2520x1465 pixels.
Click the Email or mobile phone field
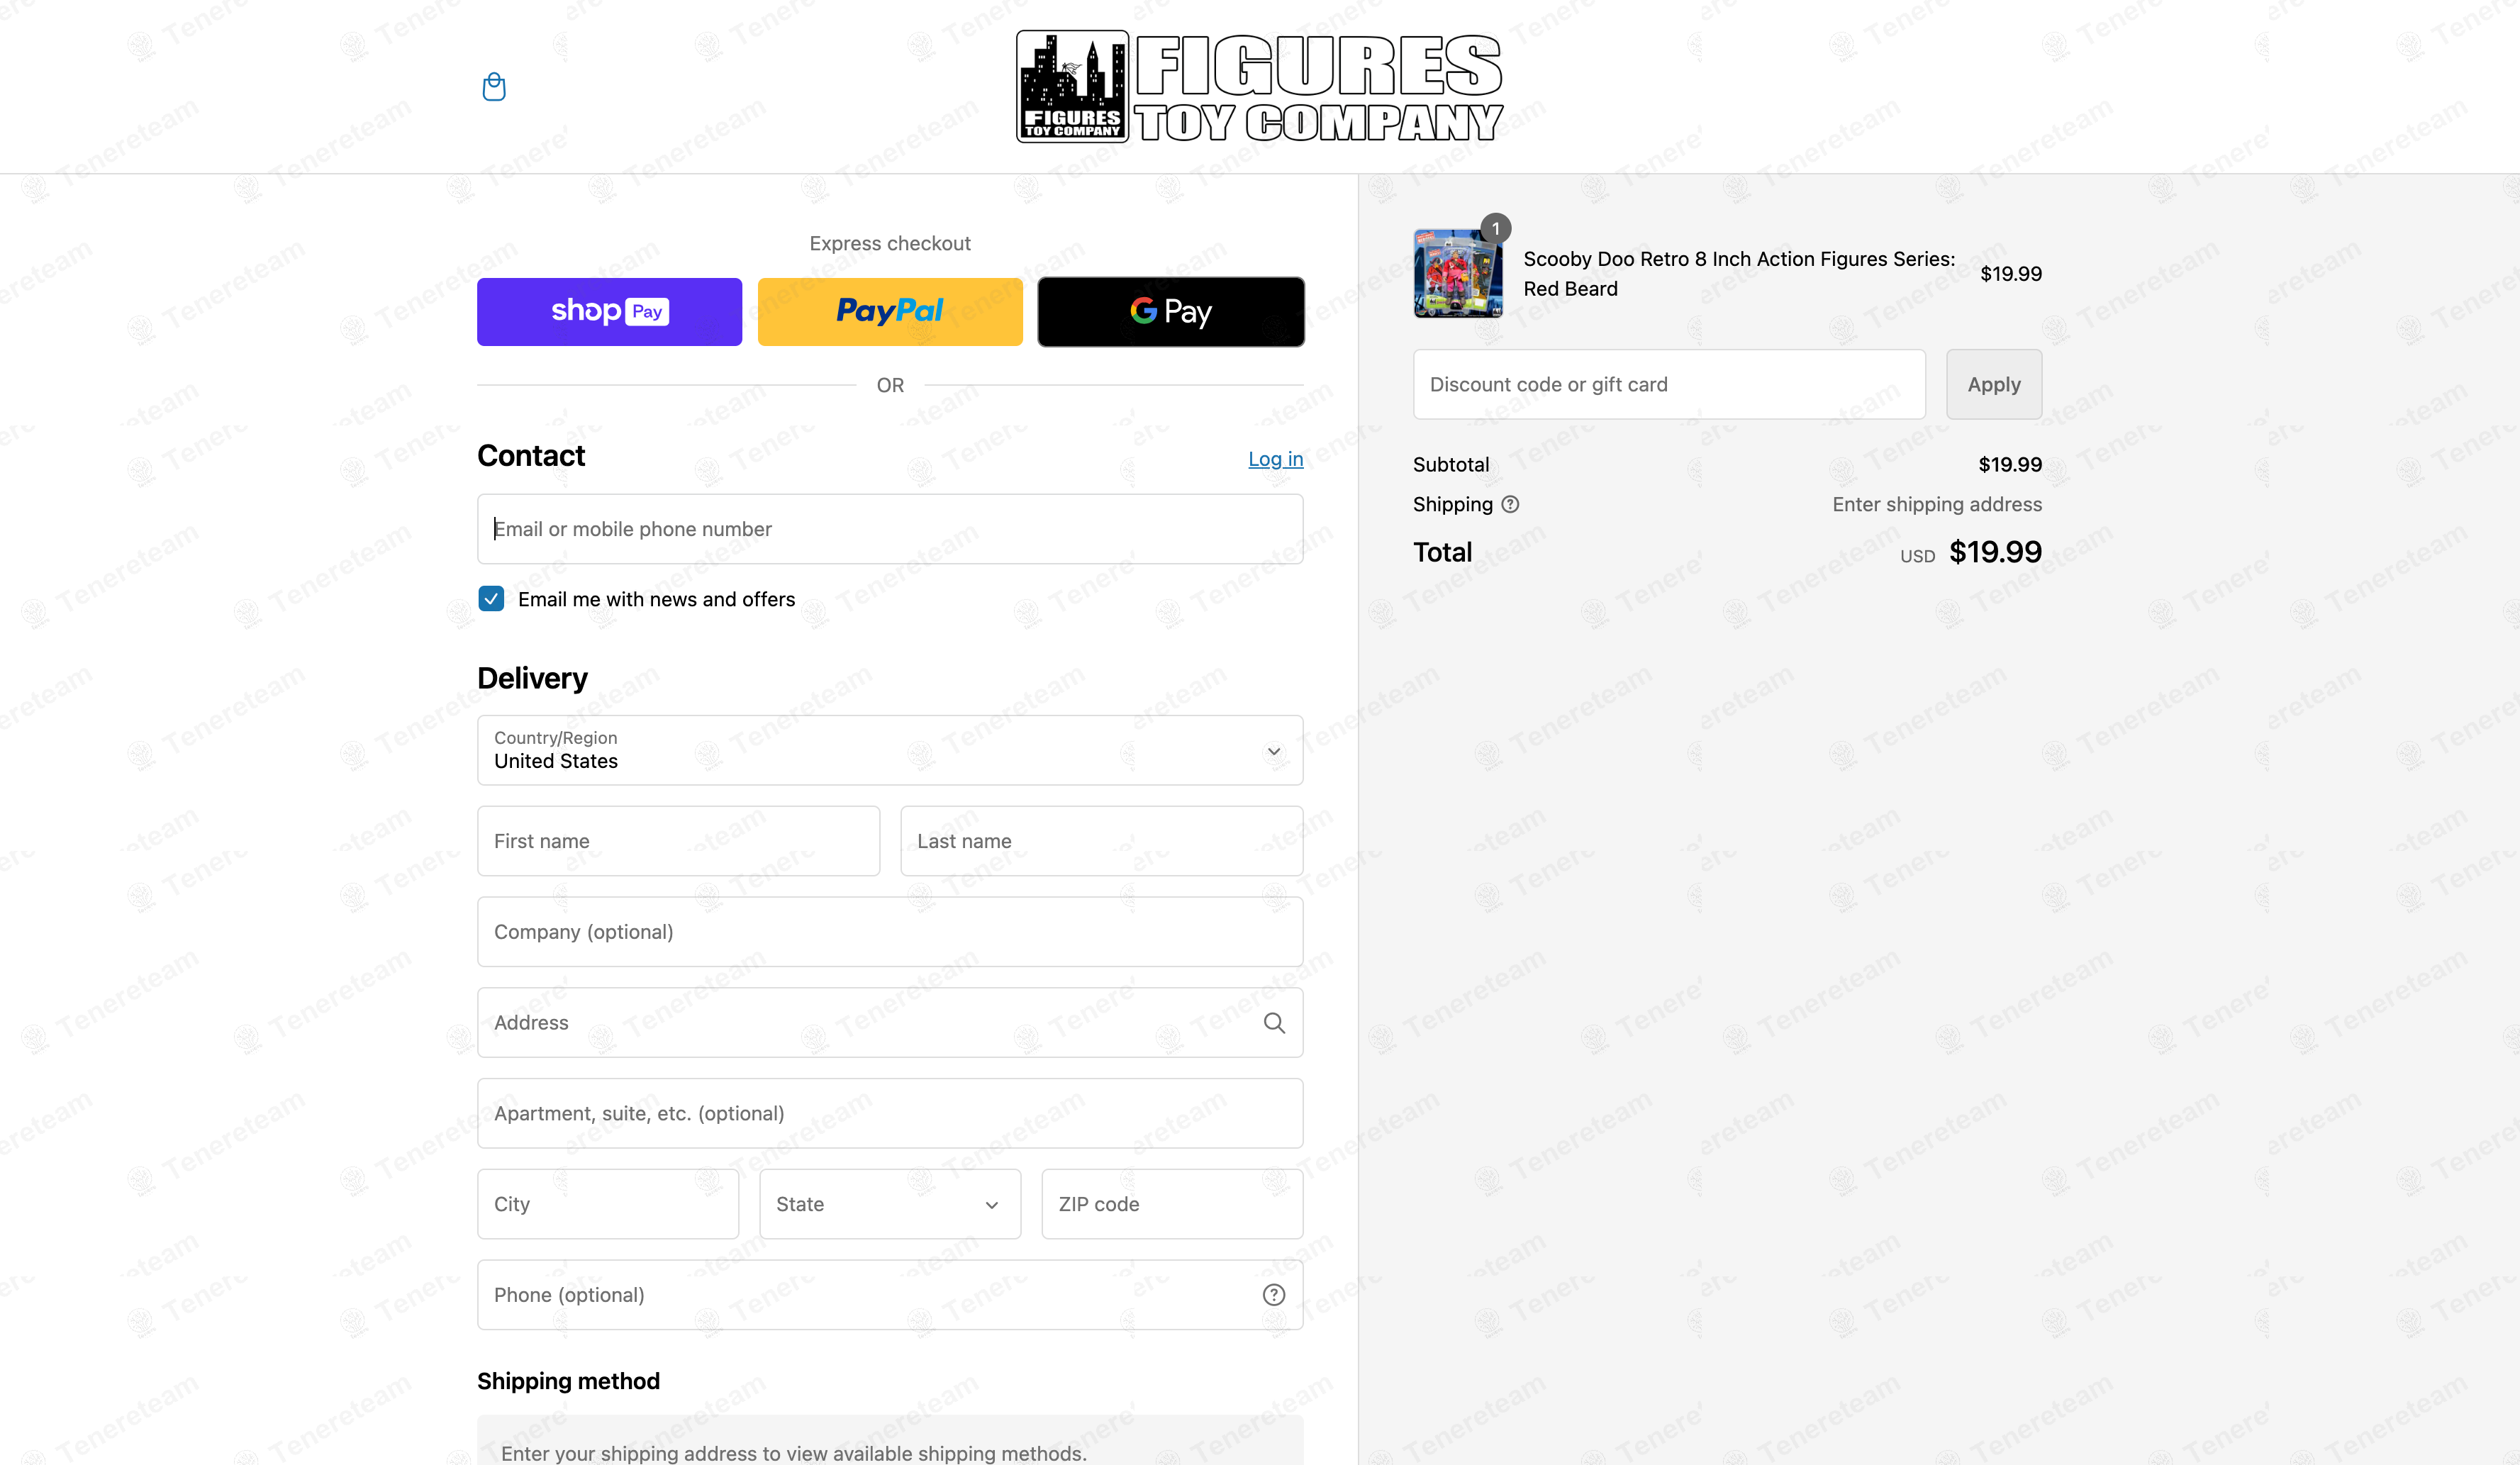[889, 529]
